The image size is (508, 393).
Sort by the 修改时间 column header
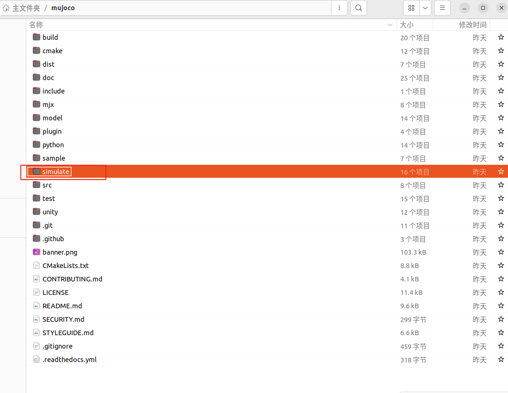pyautogui.click(x=472, y=25)
